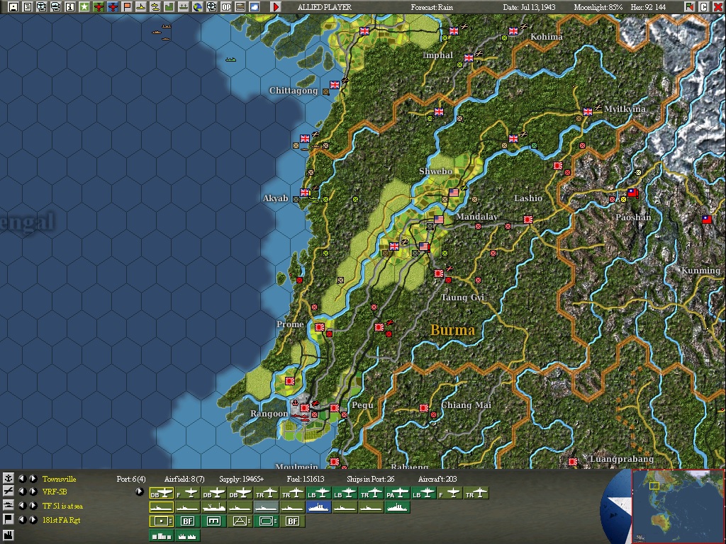Click the factory icon at bottom-left panel
This screenshot has width=726, height=544.
pyautogui.click(x=9, y=535)
